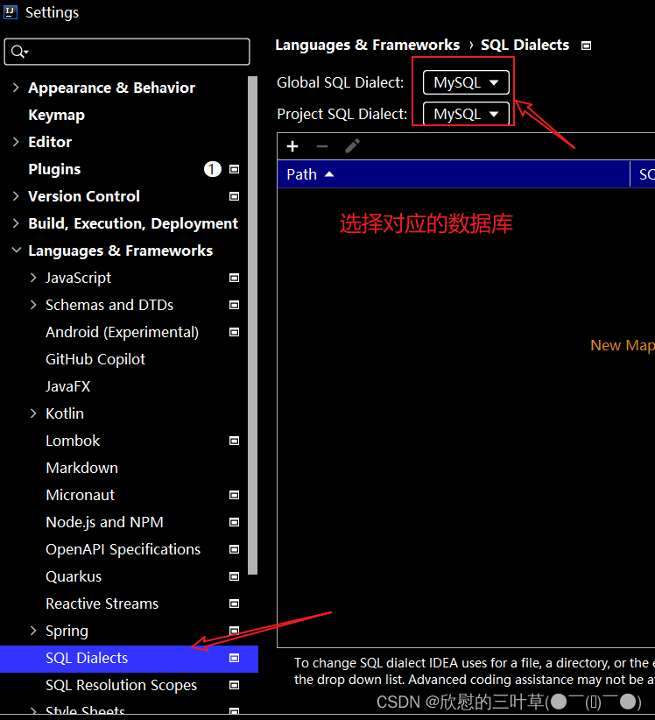Select SQL Dialects tree item
The width and height of the screenshot is (655, 720).
pos(129,659)
